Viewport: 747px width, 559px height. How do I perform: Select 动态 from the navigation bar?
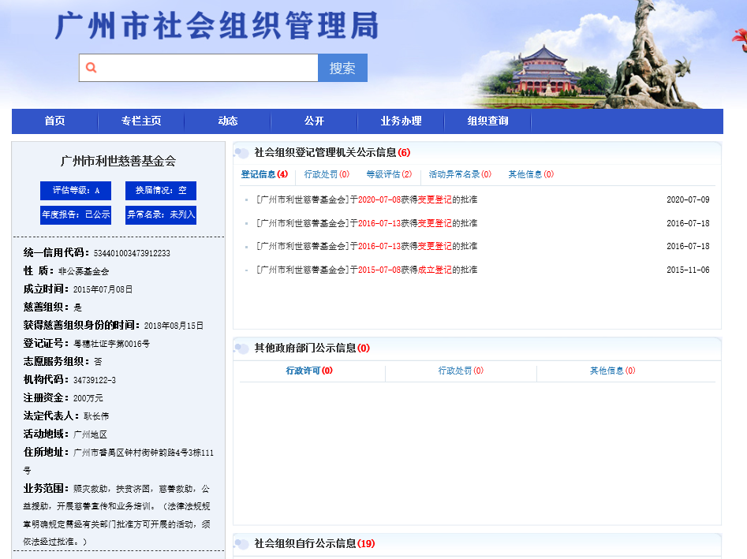click(x=228, y=121)
